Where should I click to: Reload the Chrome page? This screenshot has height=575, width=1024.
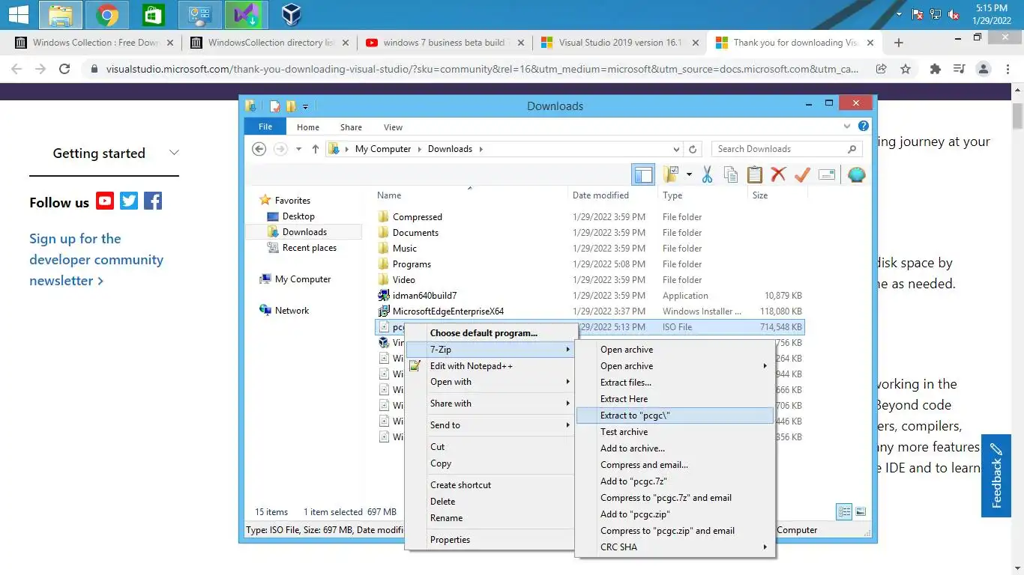click(x=64, y=69)
